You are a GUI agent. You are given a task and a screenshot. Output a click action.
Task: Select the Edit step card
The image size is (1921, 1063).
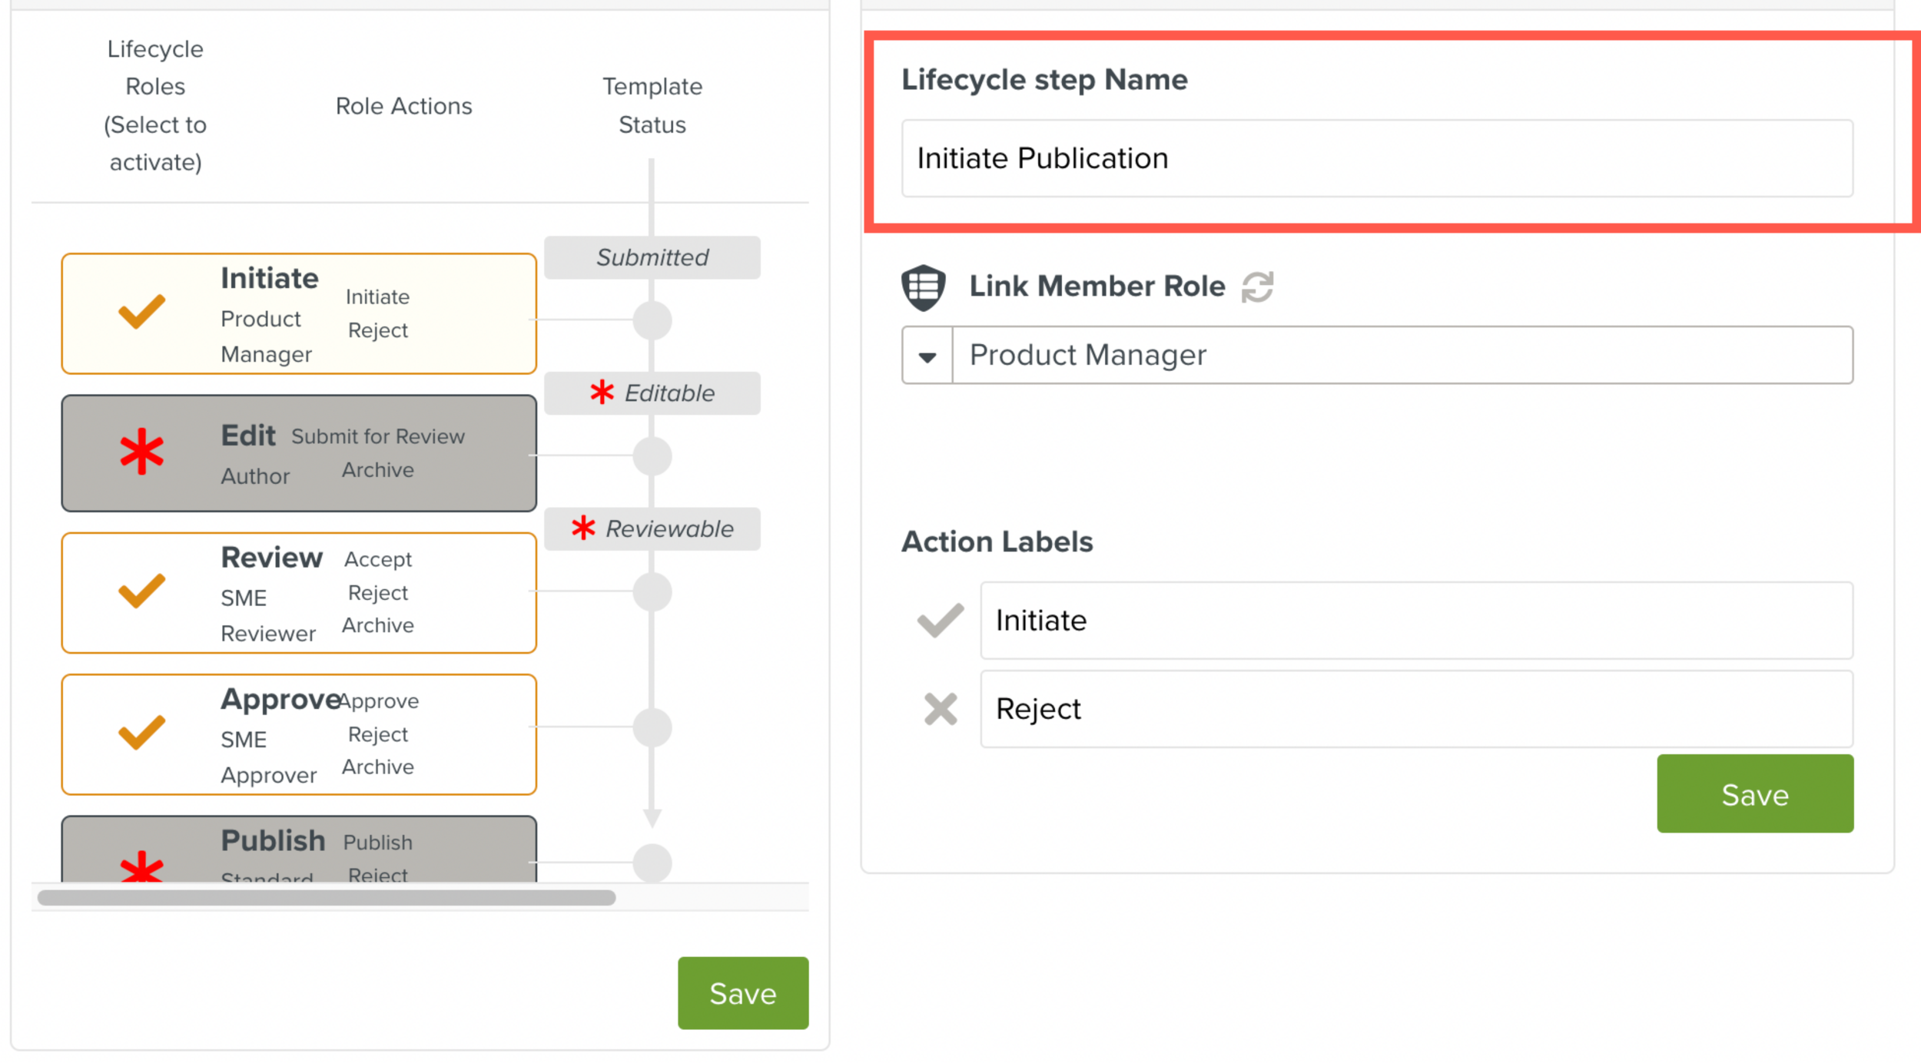[300, 453]
